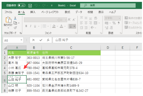Click the Align Right icon
The width and height of the screenshot is (143, 96).
[90, 23]
